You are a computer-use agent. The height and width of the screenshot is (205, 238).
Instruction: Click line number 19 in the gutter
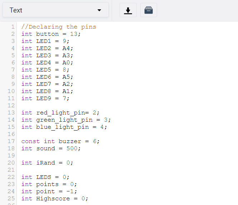click(x=11, y=156)
